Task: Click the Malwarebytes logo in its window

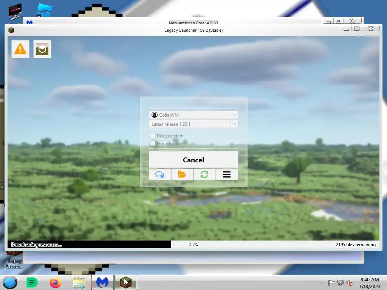Action: tap(29, 22)
